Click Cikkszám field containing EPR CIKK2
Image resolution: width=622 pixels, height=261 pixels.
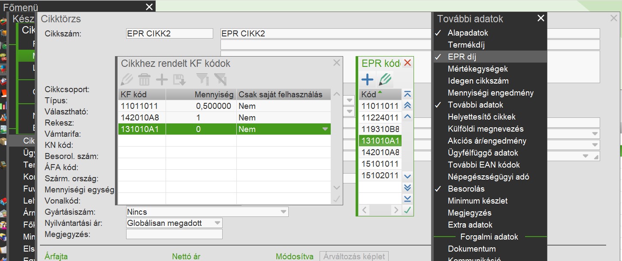tap(169, 33)
